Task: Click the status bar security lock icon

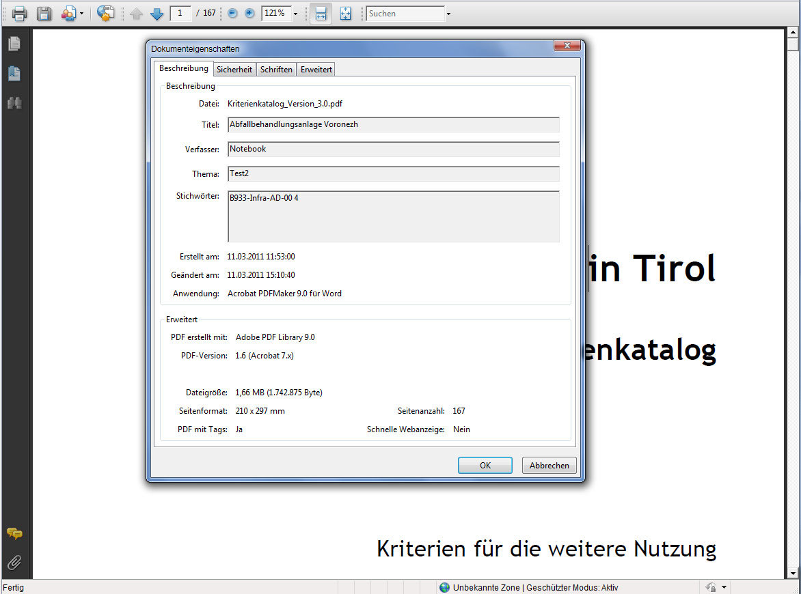Action: (x=711, y=587)
